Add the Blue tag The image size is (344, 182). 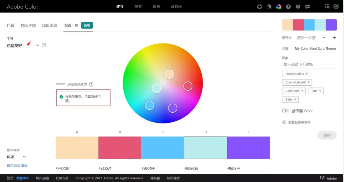[316, 91]
